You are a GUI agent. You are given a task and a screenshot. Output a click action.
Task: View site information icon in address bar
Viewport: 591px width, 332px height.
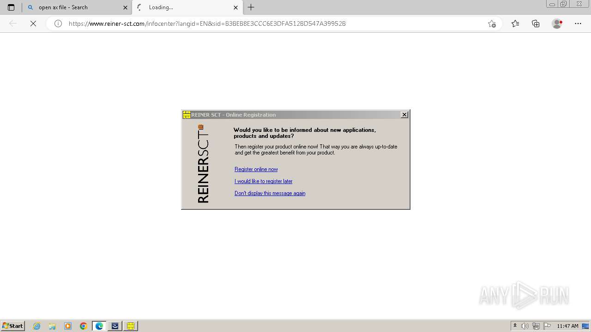click(x=58, y=24)
